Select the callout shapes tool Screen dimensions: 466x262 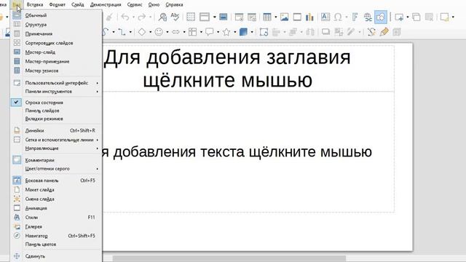pyautogui.click(x=210, y=32)
